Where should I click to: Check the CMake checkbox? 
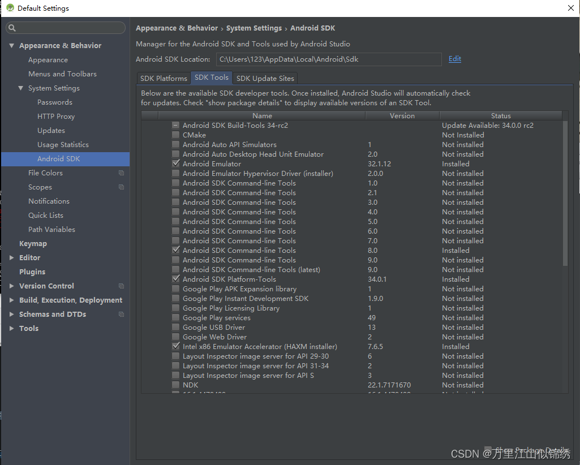point(176,135)
